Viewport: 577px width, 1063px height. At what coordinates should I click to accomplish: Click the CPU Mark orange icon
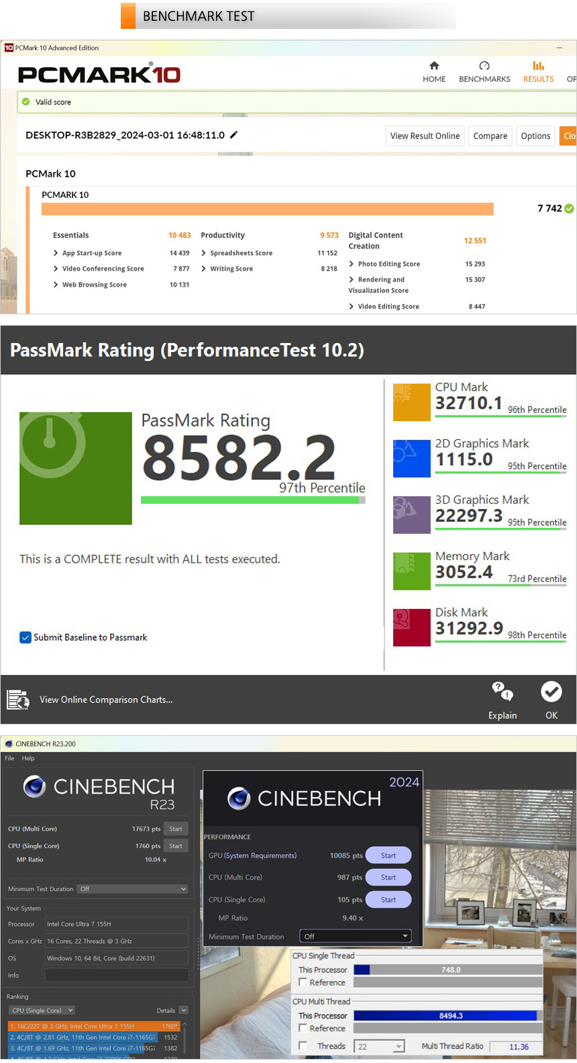click(x=411, y=402)
